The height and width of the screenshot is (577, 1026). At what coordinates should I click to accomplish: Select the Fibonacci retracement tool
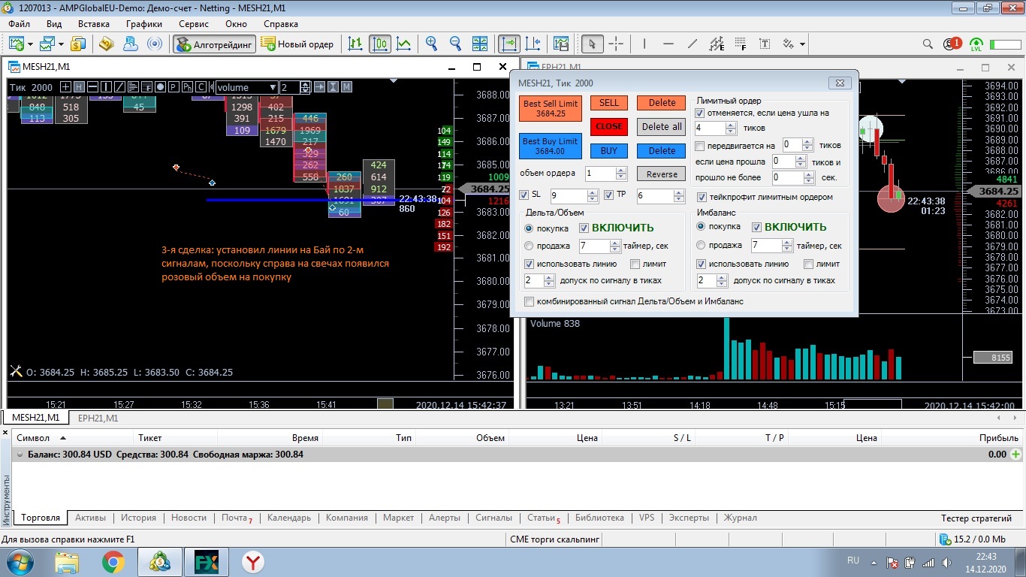pyautogui.click(x=741, y=44)
